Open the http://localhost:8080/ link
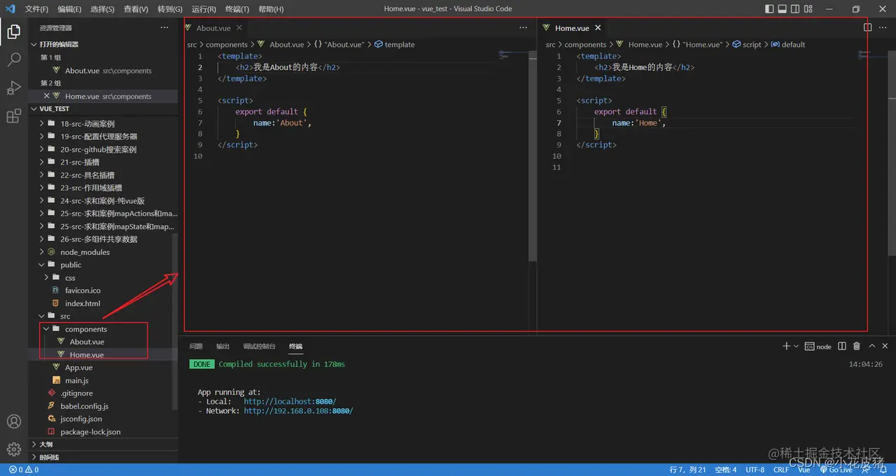Image resolution: width=896 pixels, height=476 pixels. (x=290, y=402)
